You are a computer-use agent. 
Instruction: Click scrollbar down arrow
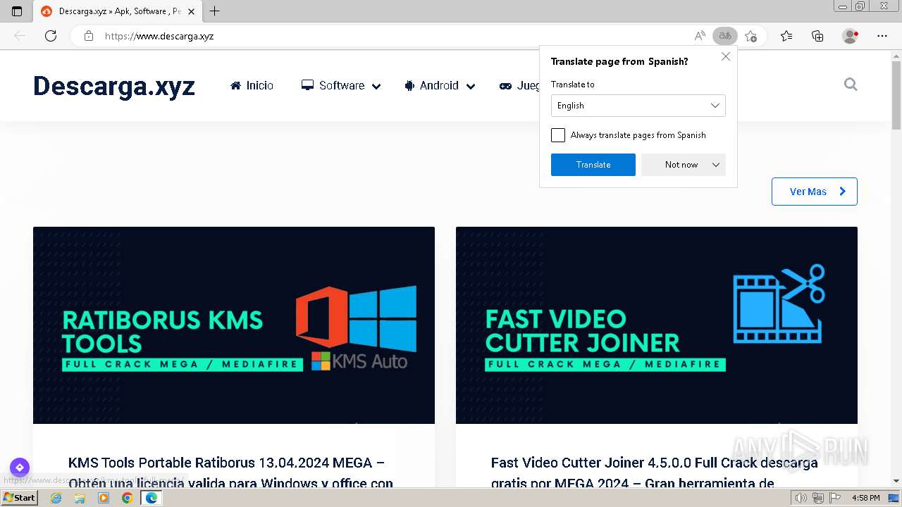896,481
